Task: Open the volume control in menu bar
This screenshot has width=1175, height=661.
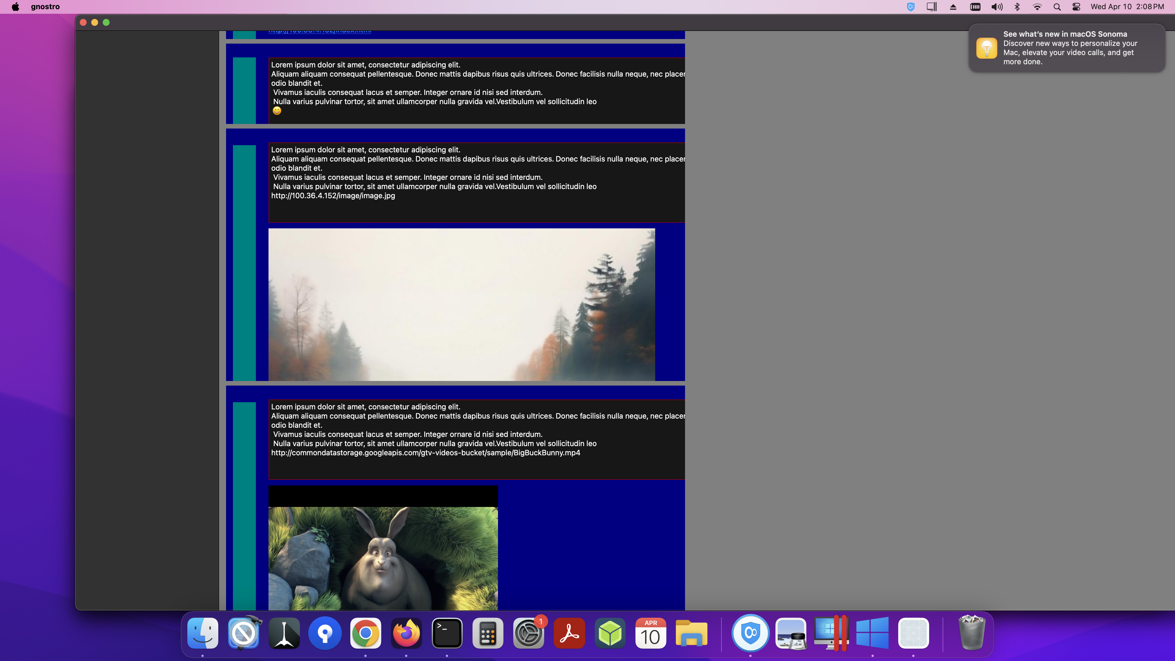Action: [997, 7]
